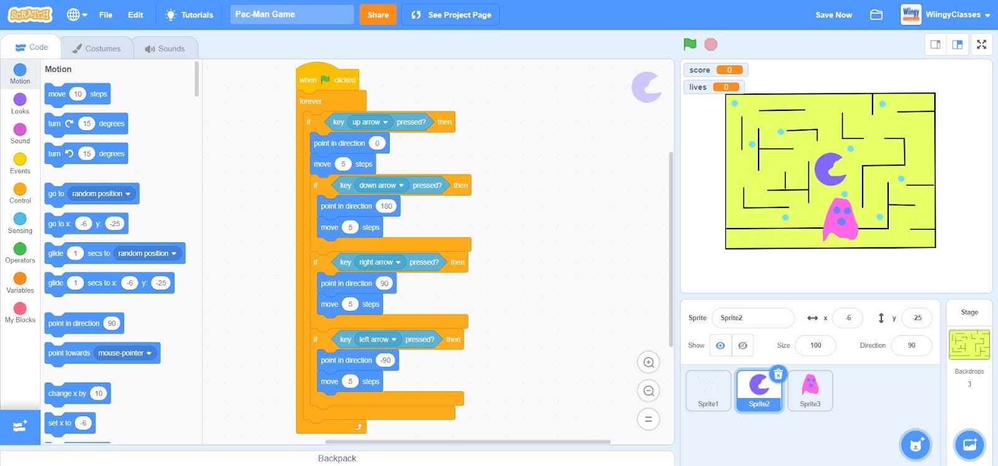This screenshot has height=466, width=998.
Task: Select the Sound blocks category
Action: [x=20, y=133]
